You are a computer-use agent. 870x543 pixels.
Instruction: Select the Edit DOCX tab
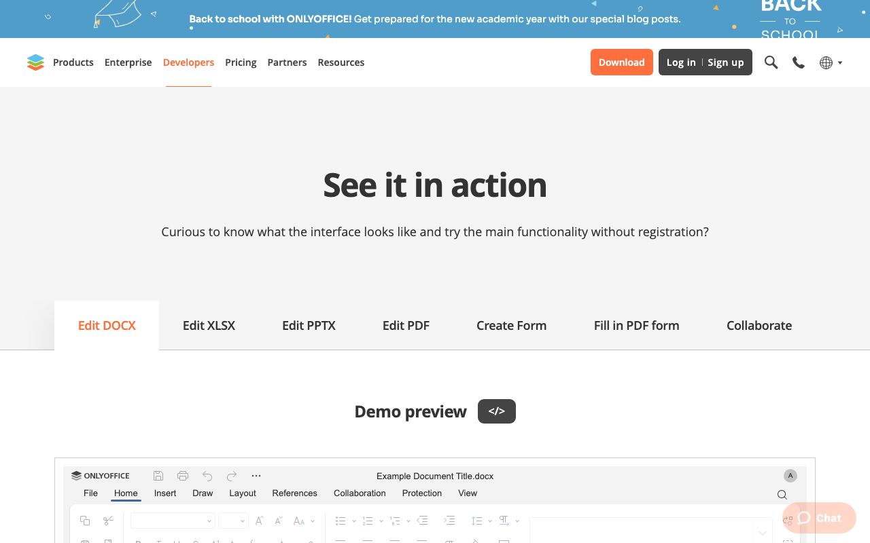(x=107, y=326)
